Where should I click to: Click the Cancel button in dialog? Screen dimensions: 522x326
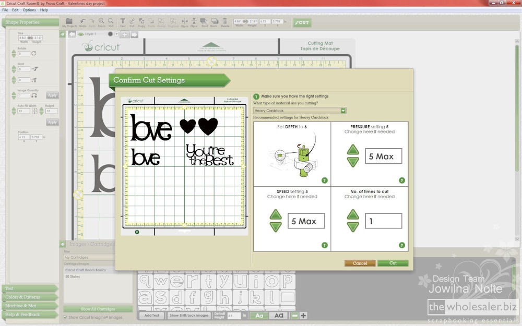point(360,263)
